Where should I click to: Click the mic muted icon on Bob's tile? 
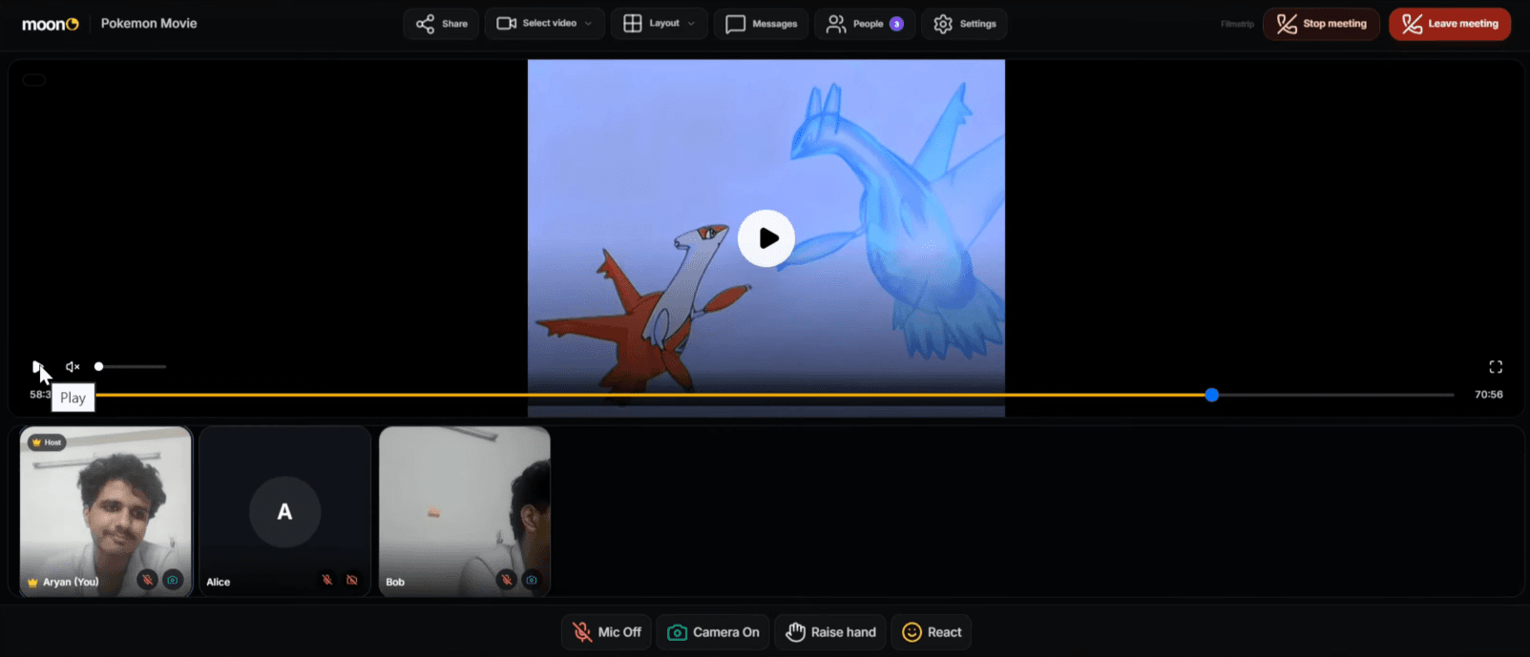pos(507,580)
